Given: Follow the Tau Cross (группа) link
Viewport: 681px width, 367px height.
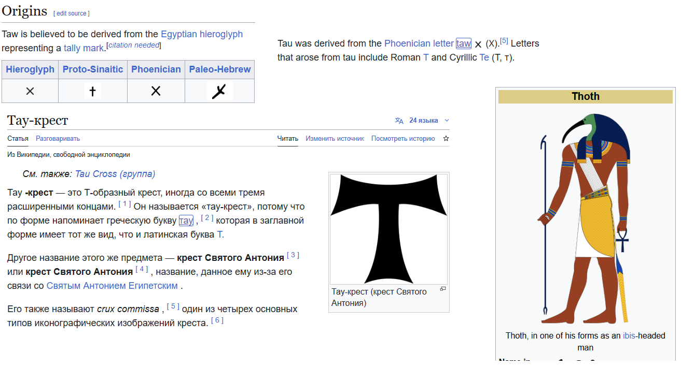Looking at the screenshot, I should point(115,174).
